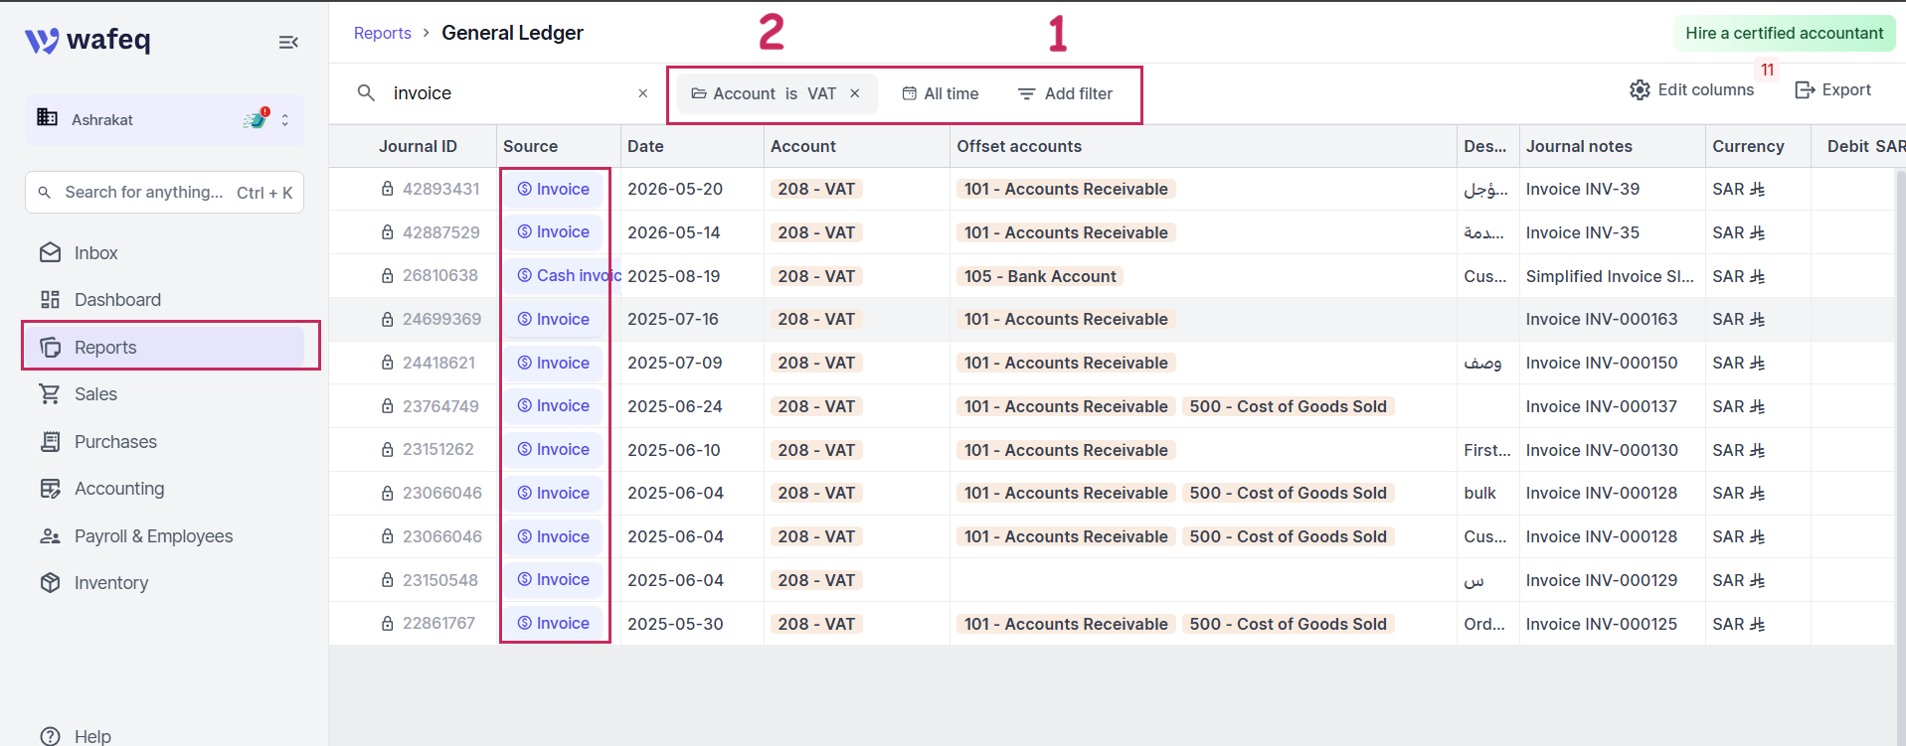Collapse the sidebar menu icon
This screenshot has width=1906, height=746.
(x=288, y=42)
